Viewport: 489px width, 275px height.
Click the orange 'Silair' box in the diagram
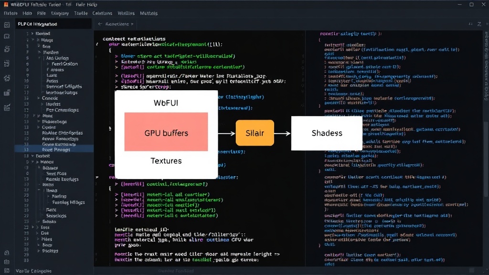click(x=255, y=133)
